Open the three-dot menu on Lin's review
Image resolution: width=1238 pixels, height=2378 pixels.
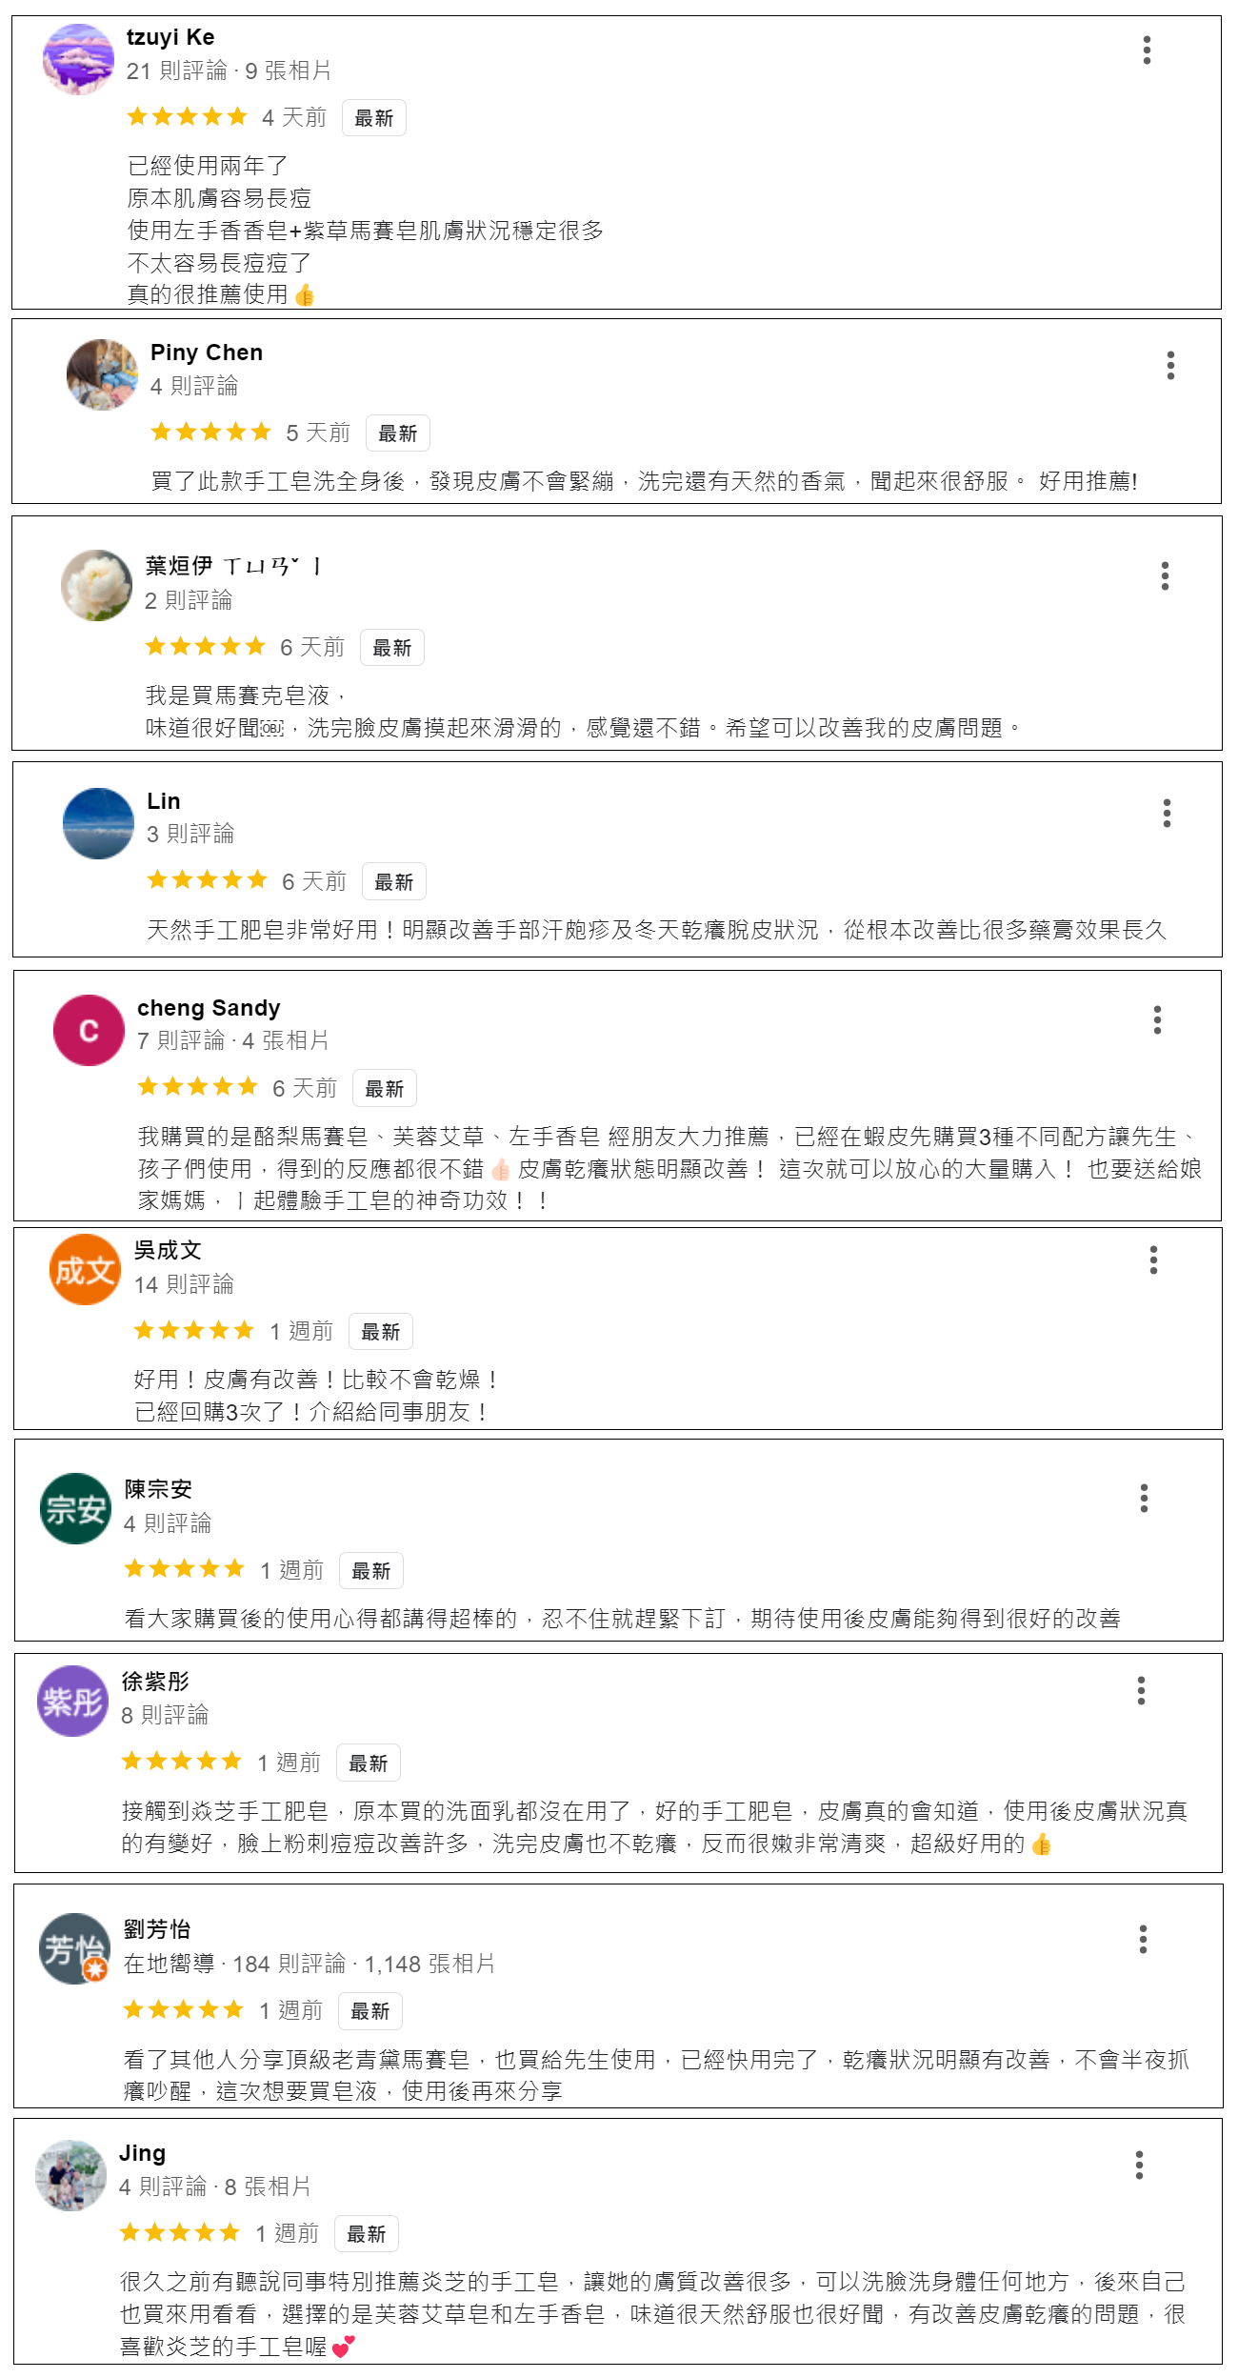(x=1167, y=813)
